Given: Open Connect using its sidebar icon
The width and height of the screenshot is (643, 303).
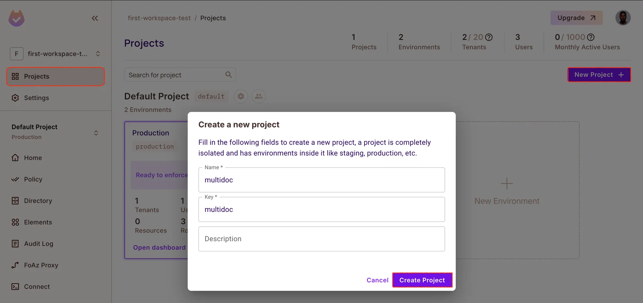Looking at the screenshot, I should pos(15,286).
